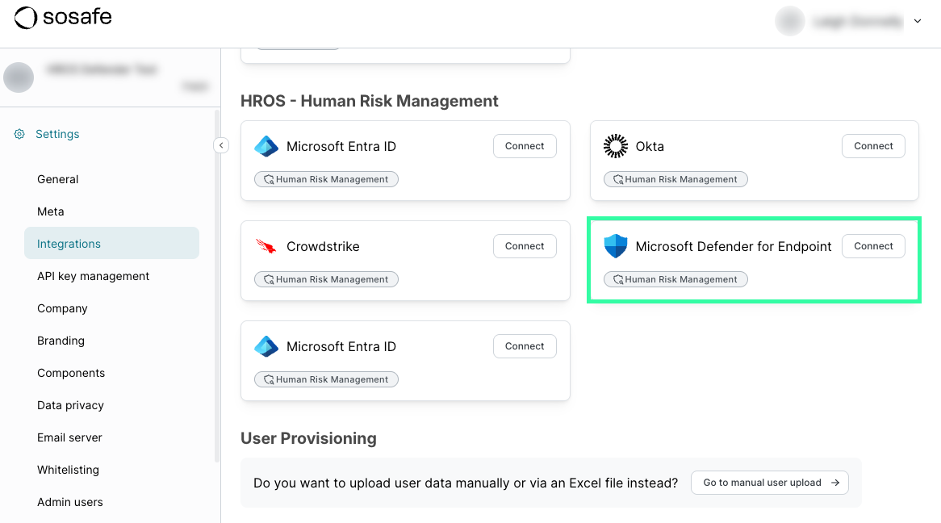Connect Microsoft Defender for Endpoint
This screenshot has width=941, height=523.
[x=873, y=246]
